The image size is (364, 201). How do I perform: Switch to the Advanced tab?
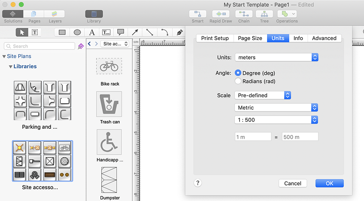(324, 38)
